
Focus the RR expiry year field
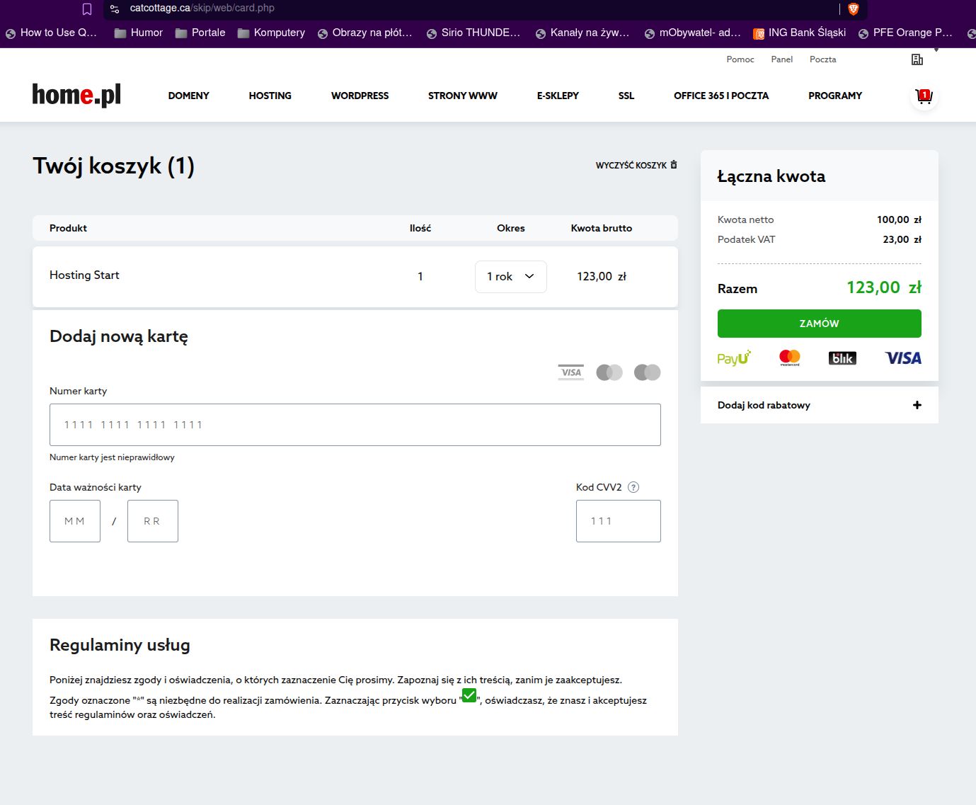153,521
